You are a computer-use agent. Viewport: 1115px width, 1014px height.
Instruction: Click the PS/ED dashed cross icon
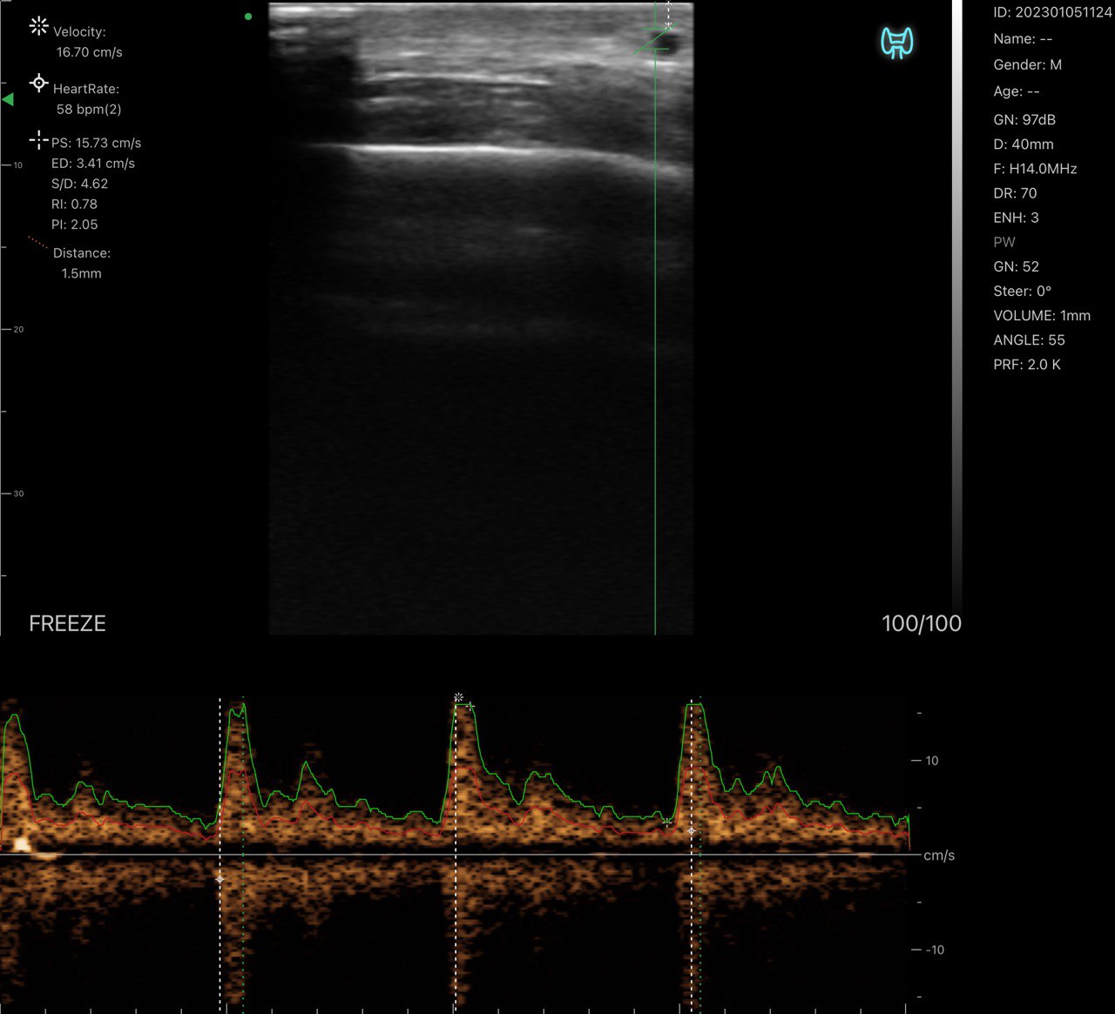click(38, 139)
